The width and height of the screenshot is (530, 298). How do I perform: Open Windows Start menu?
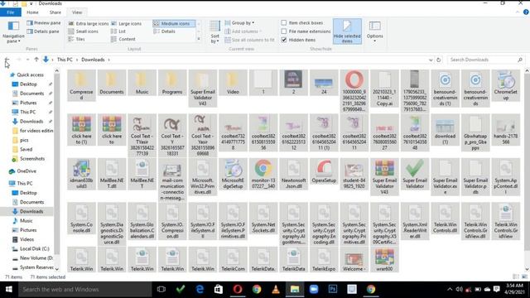point(9,289)
